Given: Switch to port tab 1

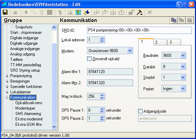Looking at the screenshot, I should [146, 42].
